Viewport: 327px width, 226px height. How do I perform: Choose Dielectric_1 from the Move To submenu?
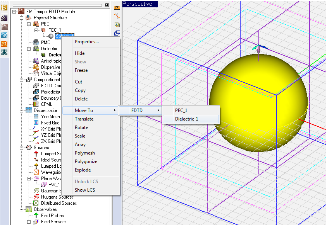186,119
